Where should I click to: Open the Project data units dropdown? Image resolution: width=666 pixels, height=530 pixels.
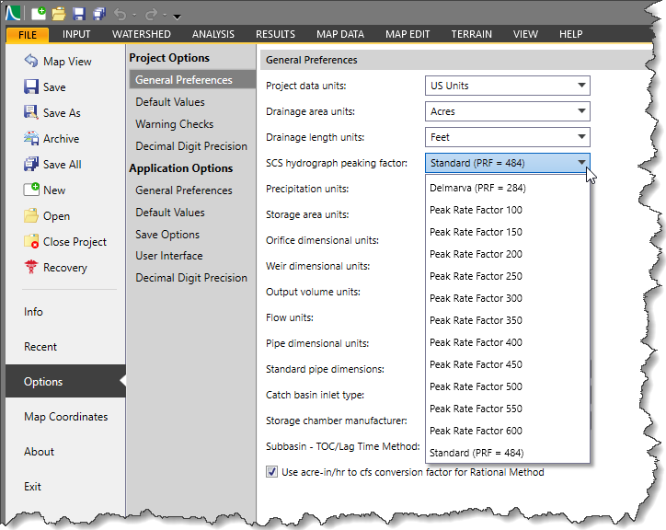click(x=507, y=86)
